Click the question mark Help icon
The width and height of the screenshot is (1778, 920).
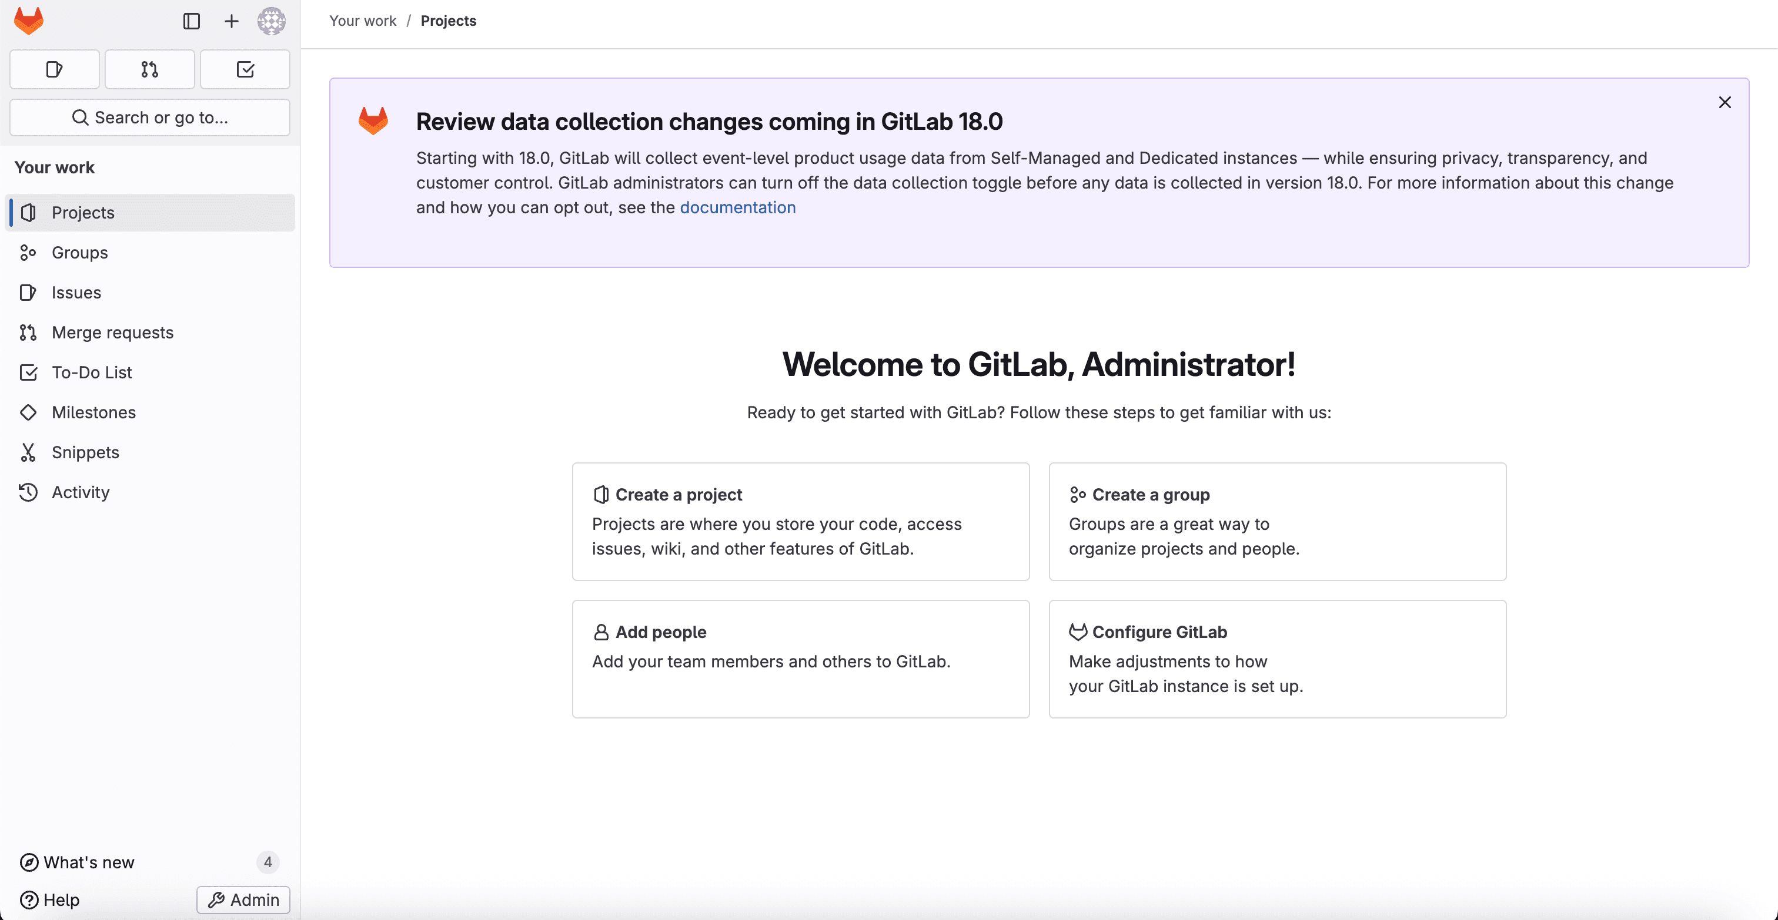coord(29,900)
